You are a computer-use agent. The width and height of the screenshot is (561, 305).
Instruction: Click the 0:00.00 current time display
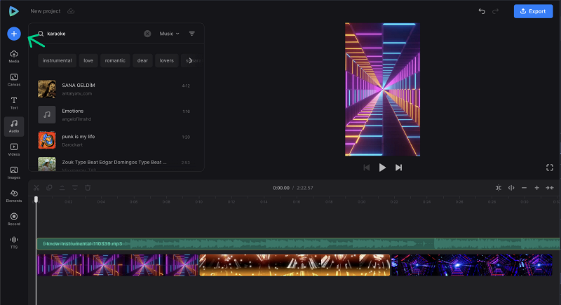[x=281, y=188]
